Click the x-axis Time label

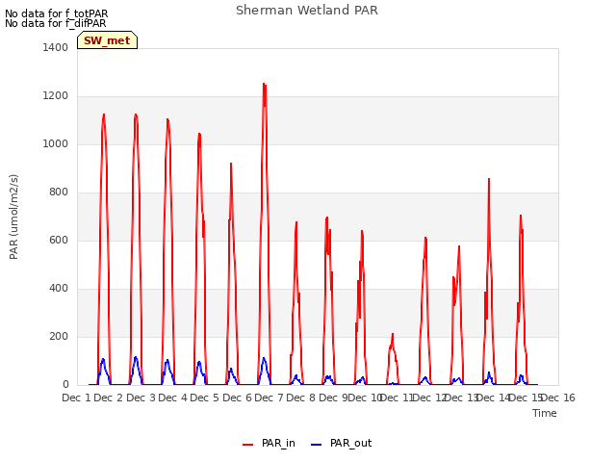[545, 413]
